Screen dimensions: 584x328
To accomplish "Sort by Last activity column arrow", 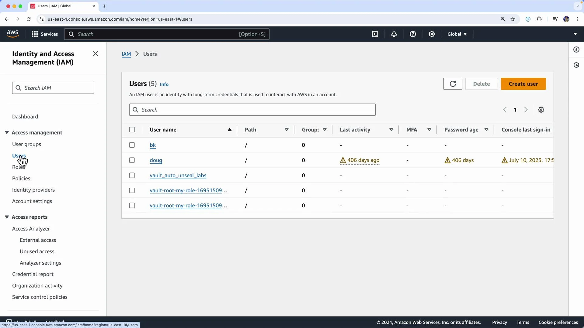I will (391, 130).
